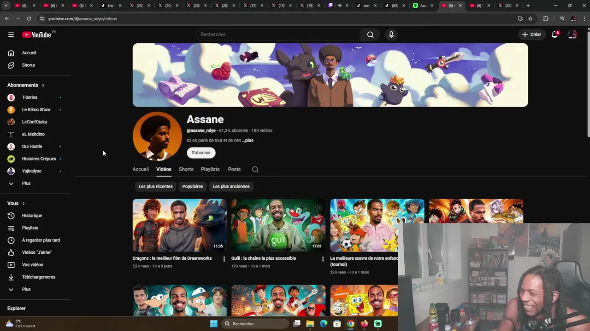The image size is (590, 331).
Task: Open Microsoft Edge from the taskbar
Action: coord(324,324)
